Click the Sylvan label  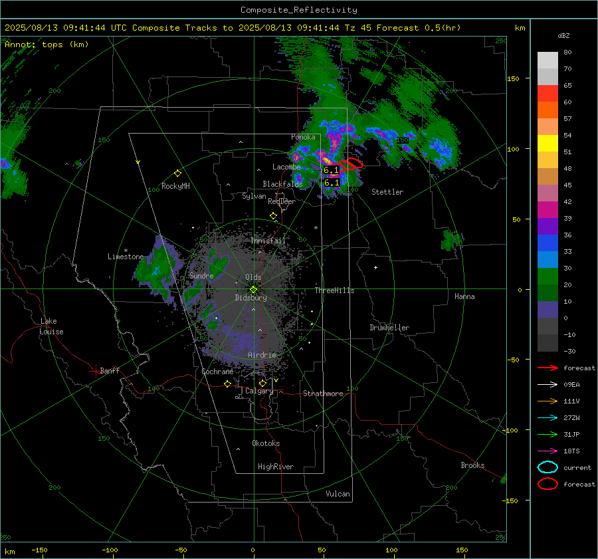(254, 196)
